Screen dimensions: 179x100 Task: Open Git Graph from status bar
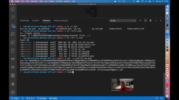53,98
